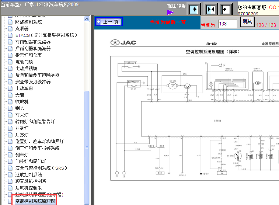Click the 138 / 138 page count text
Screen dimensions: 279x205
[266, 25]
